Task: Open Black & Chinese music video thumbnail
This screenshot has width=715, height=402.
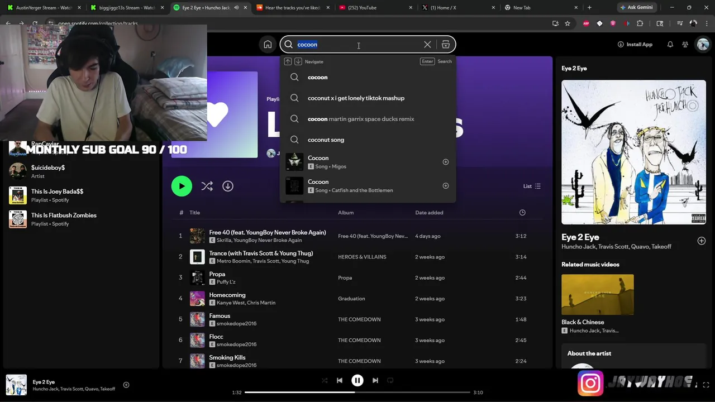Action: point(598,294)
